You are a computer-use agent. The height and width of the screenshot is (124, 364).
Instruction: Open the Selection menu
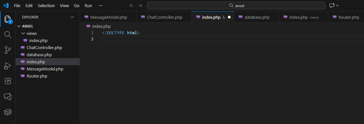pyautogui.click(x=46, y=5)
